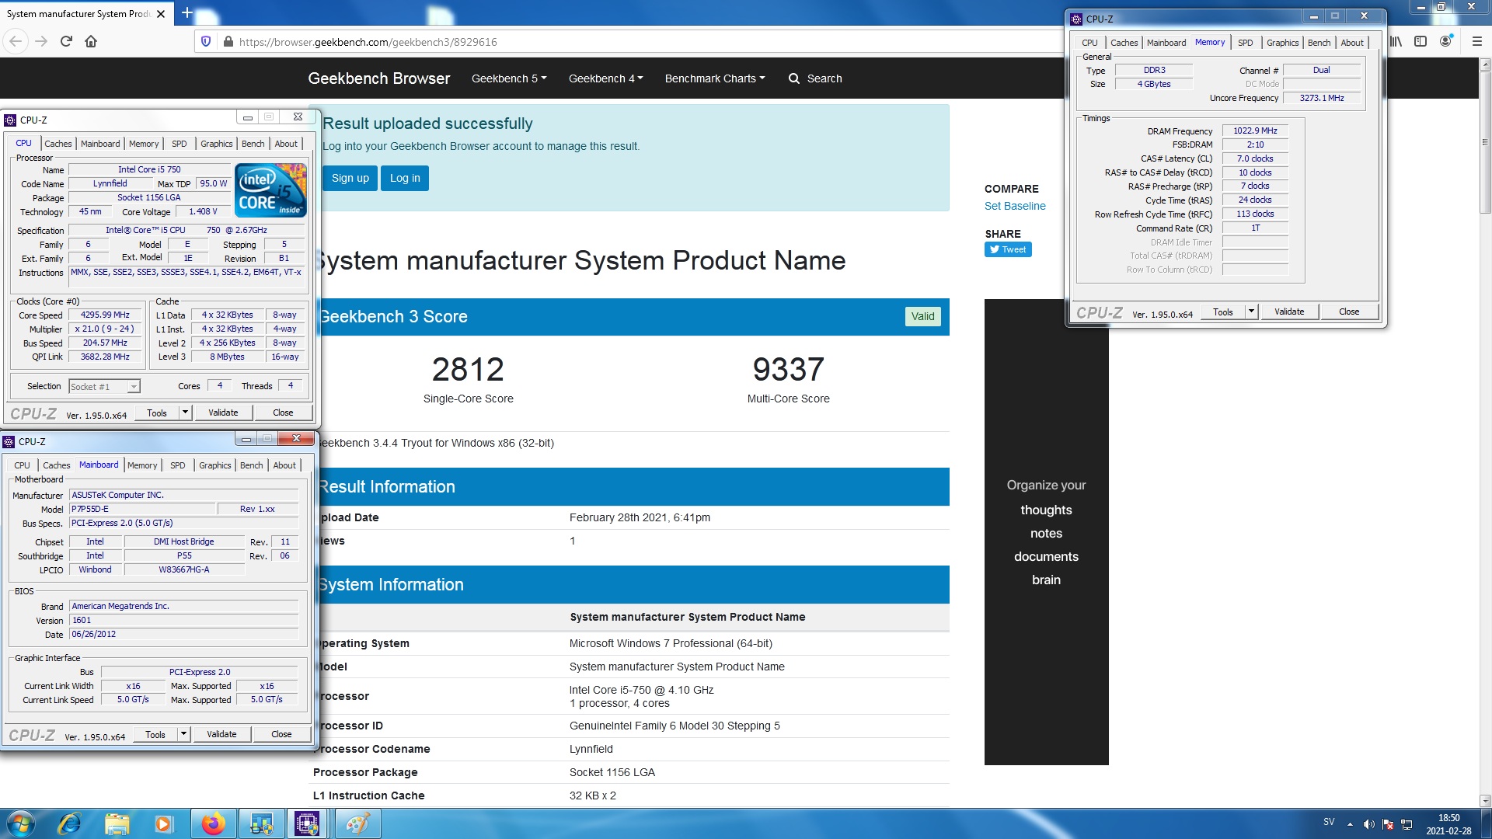The height and width of the screenshot is (839, 1492).
Task: Click the Intel Core i5 logo
Action: click(270, 190)
